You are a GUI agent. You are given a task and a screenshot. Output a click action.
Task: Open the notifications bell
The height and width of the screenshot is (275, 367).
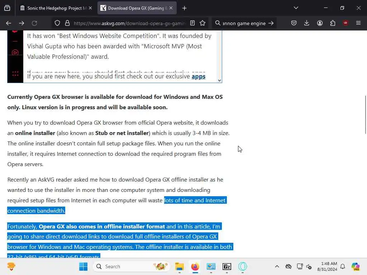(x=343, y=266)
